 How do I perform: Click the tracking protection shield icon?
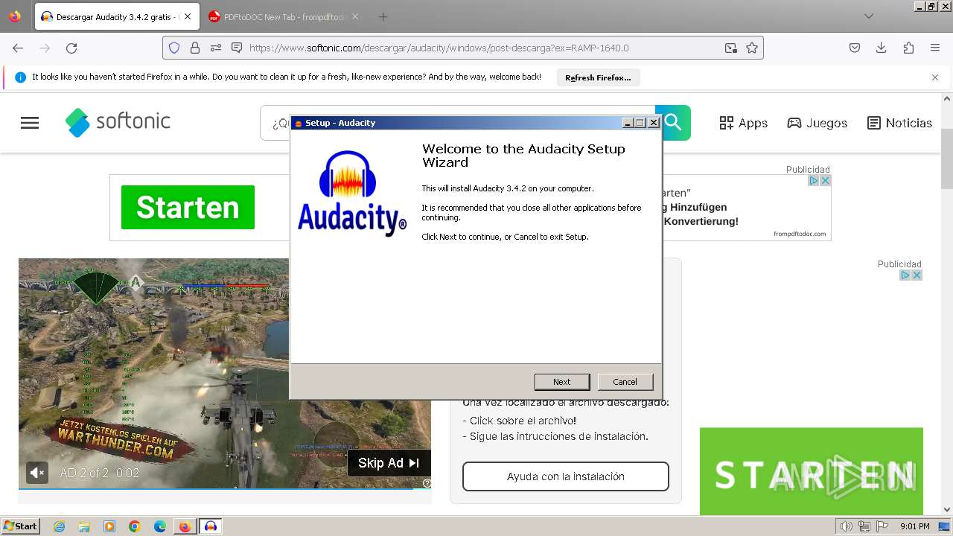(174, 48)
